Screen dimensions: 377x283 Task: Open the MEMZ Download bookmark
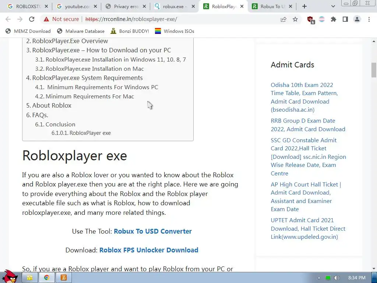pyautogui.click(x=28, y=31)
